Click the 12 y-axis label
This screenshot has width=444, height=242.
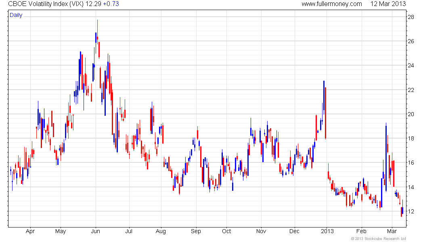pyautogui.click(x=410, y=211)
